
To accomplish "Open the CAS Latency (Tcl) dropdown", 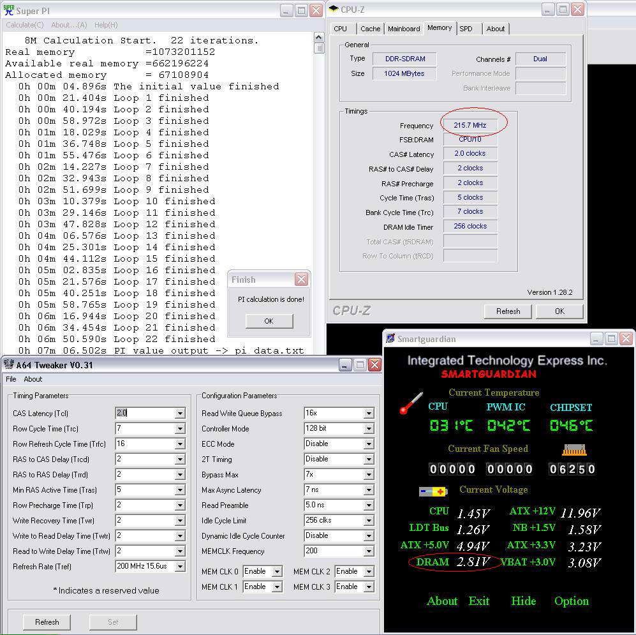I will point(180,413).
